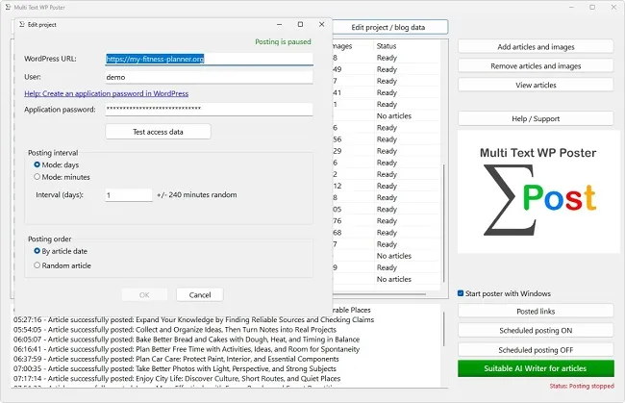Click the Multi Text WP Poster app icon
This screenshot has width=625, height=403.
[x=8, y=7]
